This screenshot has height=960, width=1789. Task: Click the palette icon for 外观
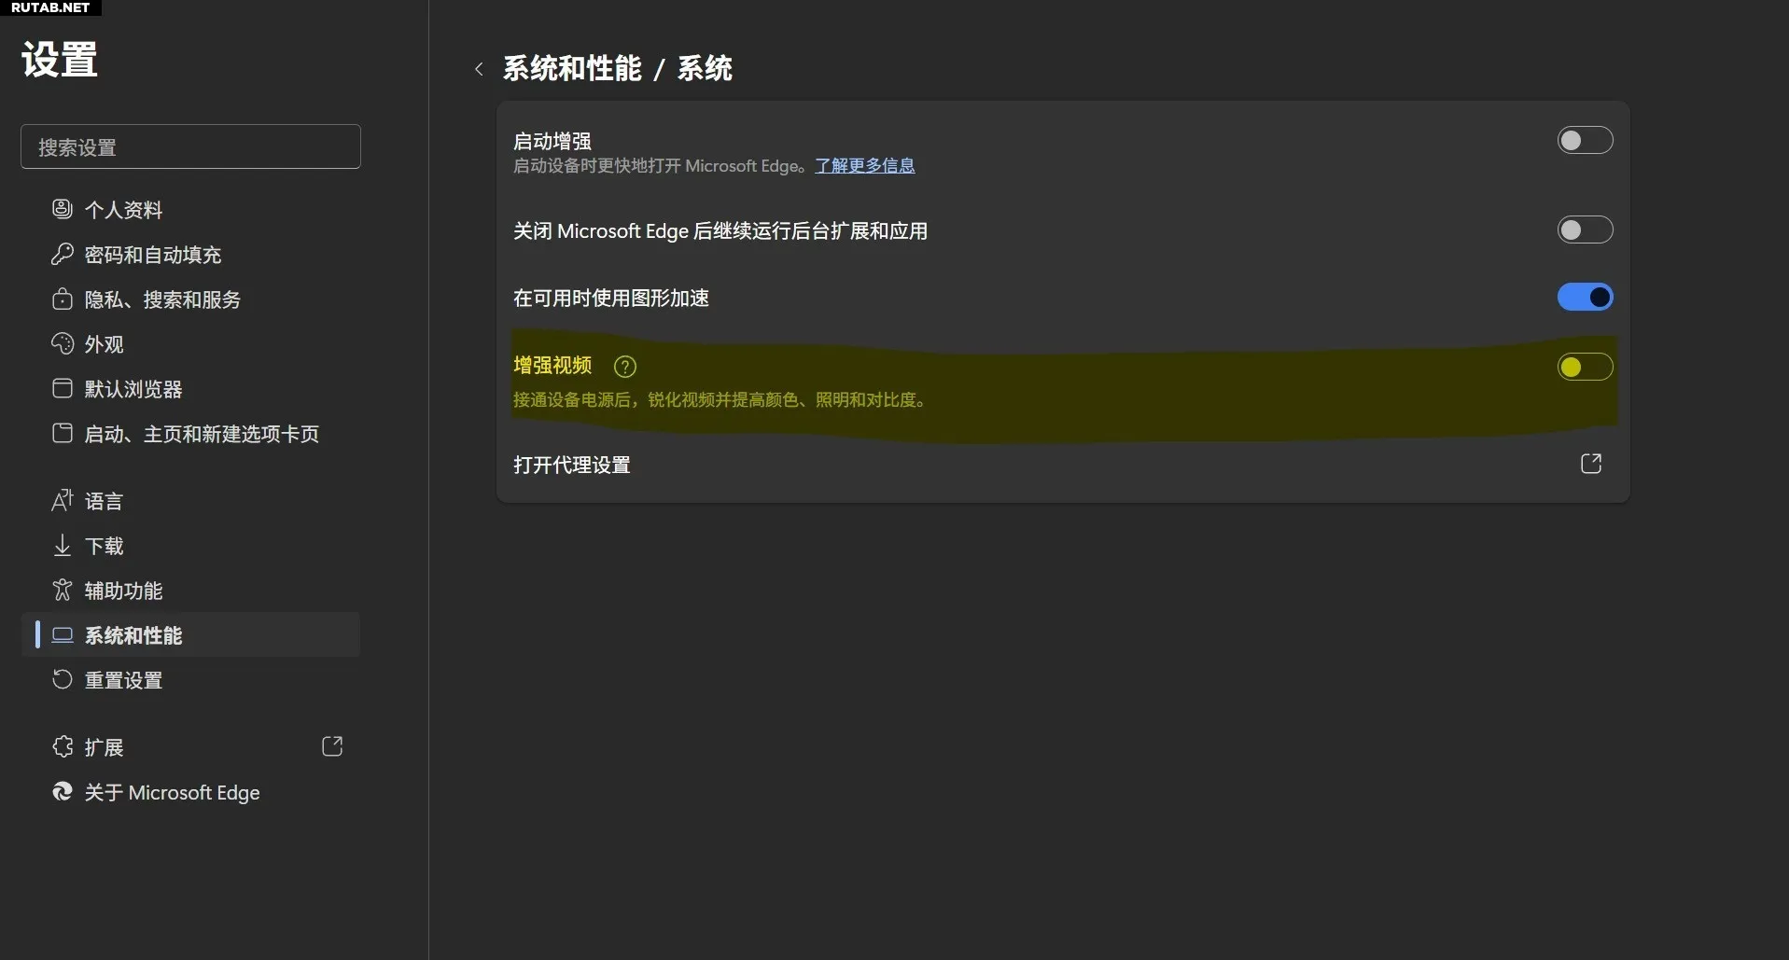coord(62,343)
